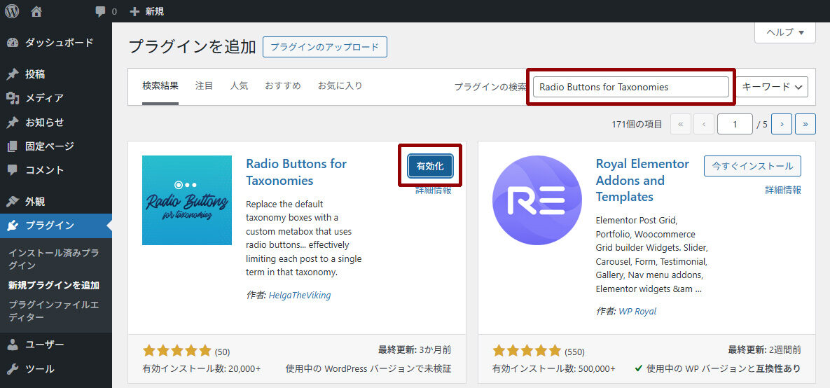Click 有効インストール数: 20,000+ text
The image size is (830, 388).
tap(202, 368)
